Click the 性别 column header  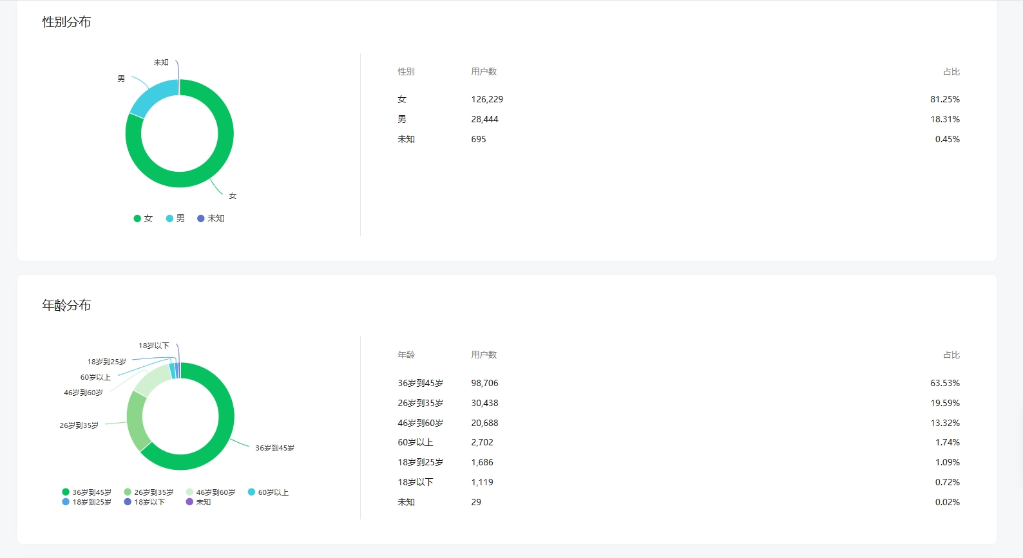tap(406, 72)
